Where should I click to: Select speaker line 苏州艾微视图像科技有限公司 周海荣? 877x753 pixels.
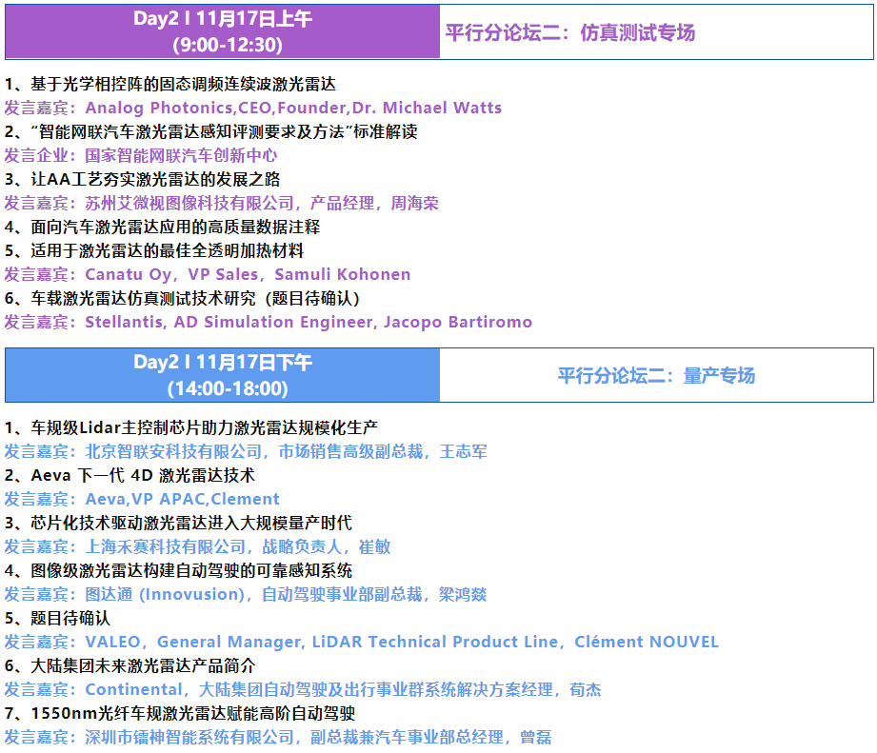(x=222, y=203)
